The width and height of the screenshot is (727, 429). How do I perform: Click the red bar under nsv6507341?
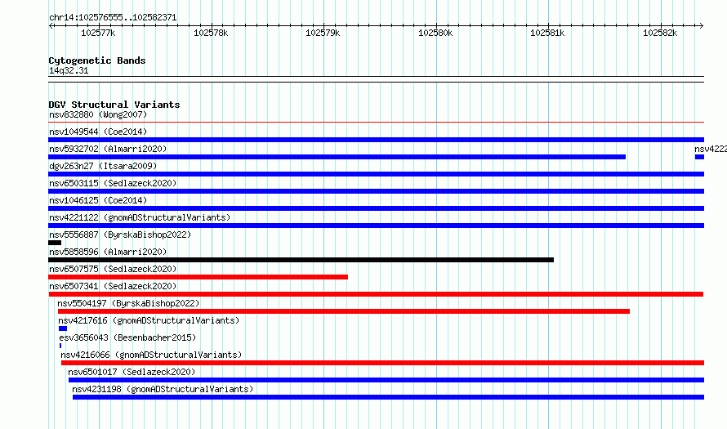[x=376, y=294]
